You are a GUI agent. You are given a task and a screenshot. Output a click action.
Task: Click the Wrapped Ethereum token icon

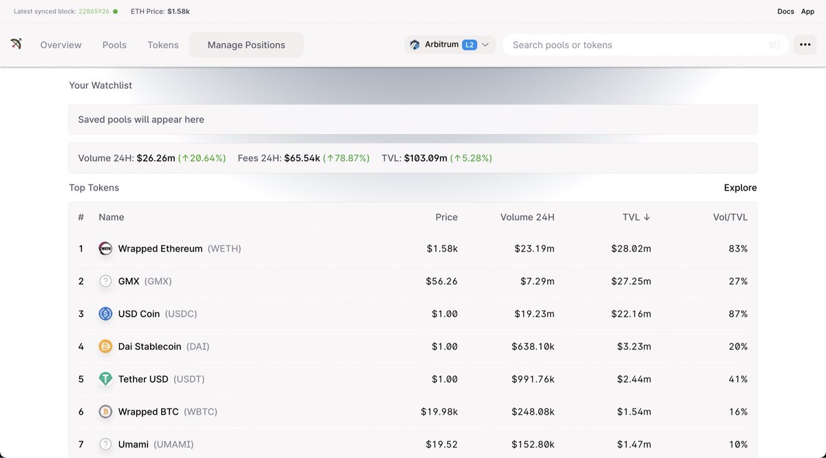point(105,249)
